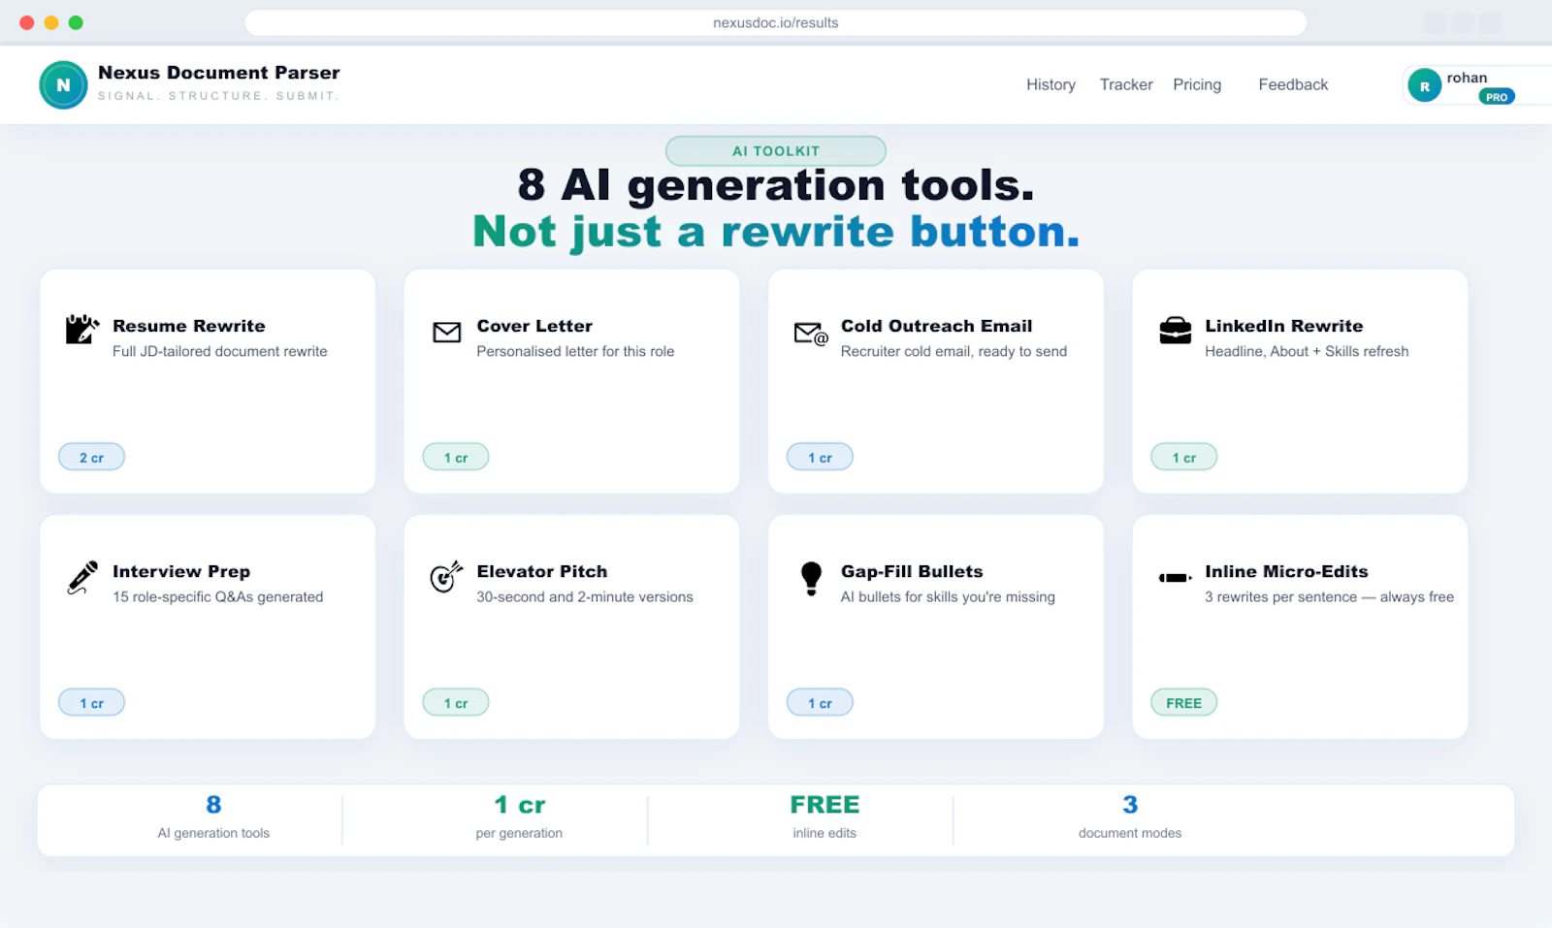Screen dimensions: 1552x928
Task: Click the green maximize window button
Action: pos(76,22)
